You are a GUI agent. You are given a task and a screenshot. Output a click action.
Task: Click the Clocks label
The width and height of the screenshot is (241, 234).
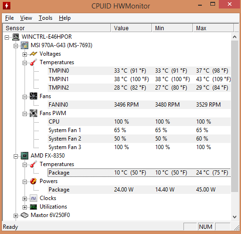coord(48,198)
